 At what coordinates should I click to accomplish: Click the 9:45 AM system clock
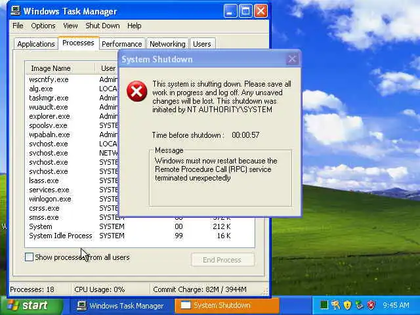396,305
